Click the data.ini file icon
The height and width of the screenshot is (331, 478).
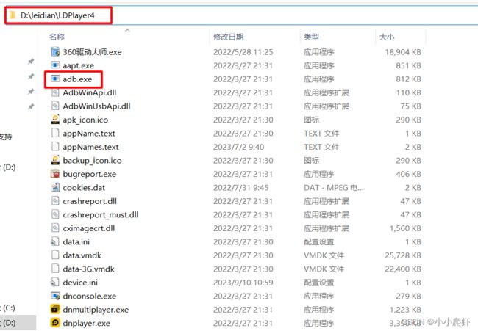[x=55, y=241]
